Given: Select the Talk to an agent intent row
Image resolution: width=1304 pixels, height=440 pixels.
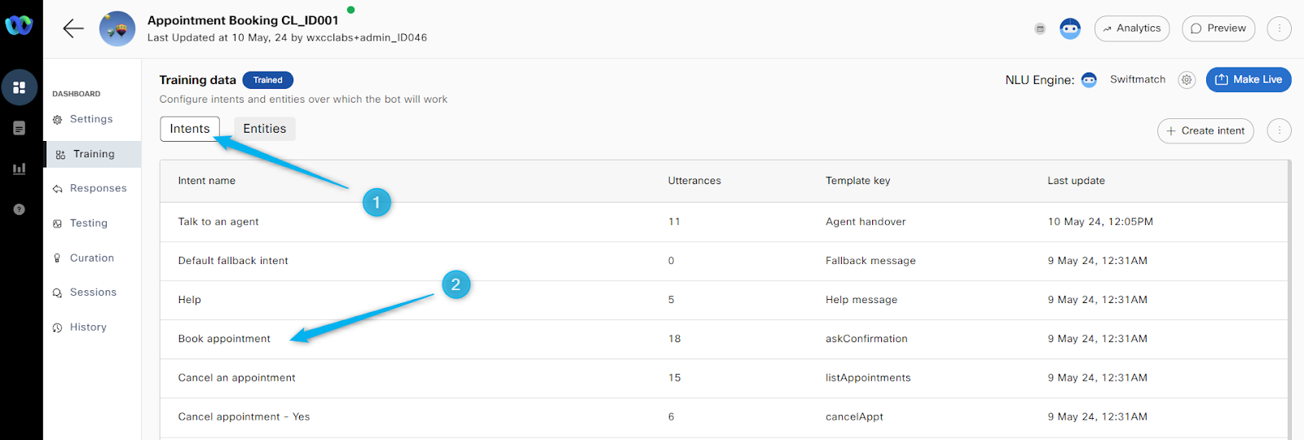Looking at the screenshot, I should [x=218, y=222].
